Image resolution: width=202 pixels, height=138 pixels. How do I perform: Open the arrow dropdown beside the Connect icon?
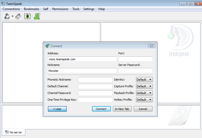[12, 16]
